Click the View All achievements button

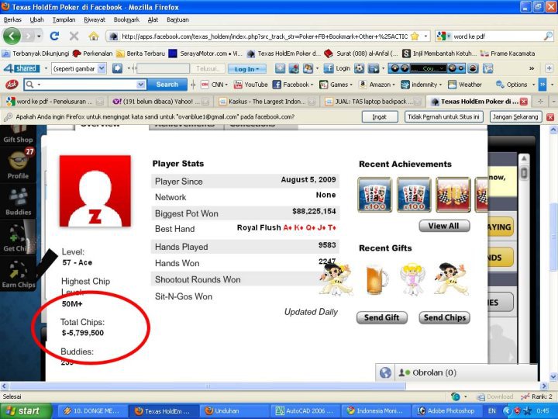444,226
